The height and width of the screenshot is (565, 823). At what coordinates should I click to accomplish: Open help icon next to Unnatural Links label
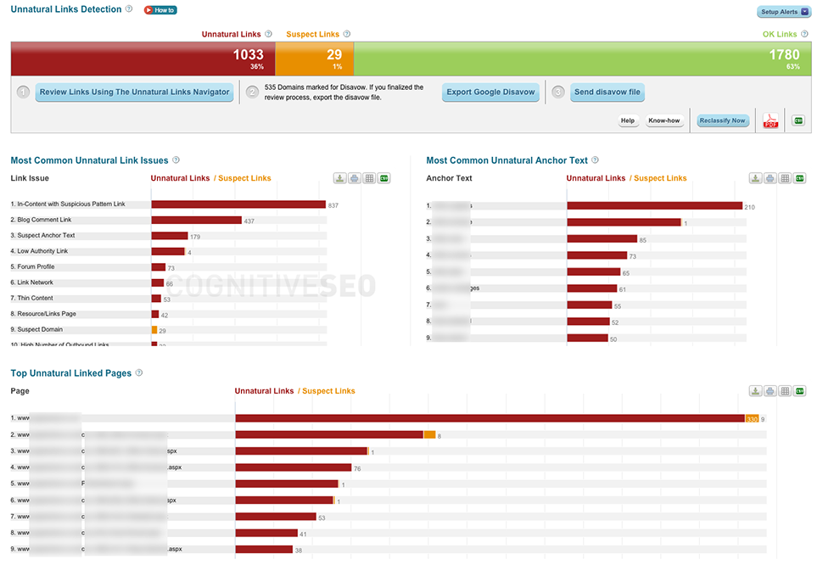point(269,34)
